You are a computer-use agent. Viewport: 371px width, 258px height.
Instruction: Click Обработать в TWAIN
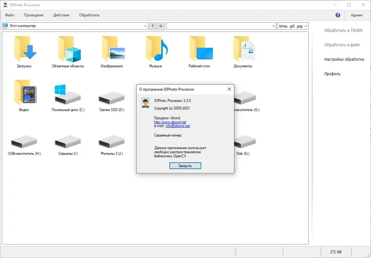pos(343,30)
